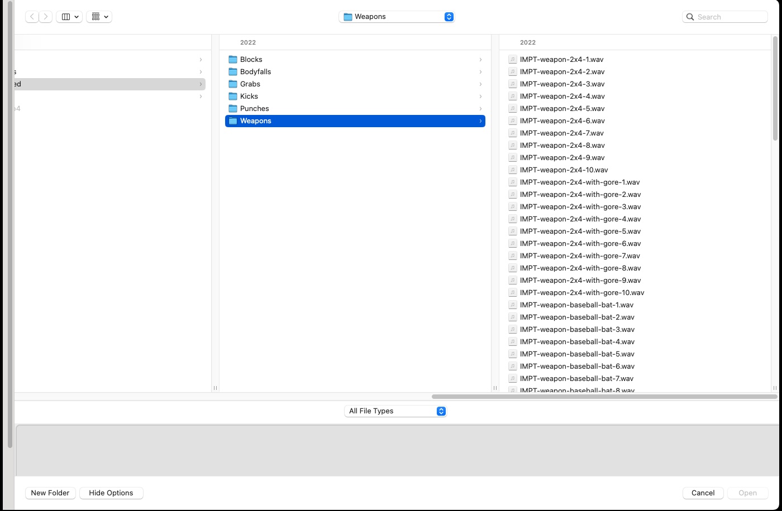782x511 pixels.
Task: Select Blocks folder name
Action: pos(251,60)
